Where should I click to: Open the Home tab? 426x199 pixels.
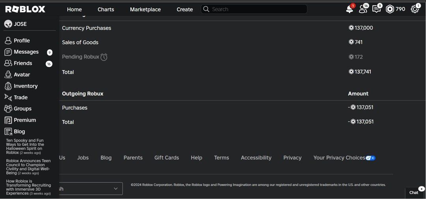[x=75, y=9]
